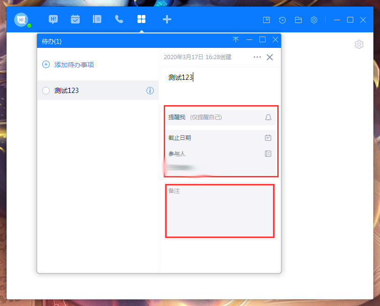Click the user avatar in the top bar
Screen dimensions: 380x306
[21, 19]
